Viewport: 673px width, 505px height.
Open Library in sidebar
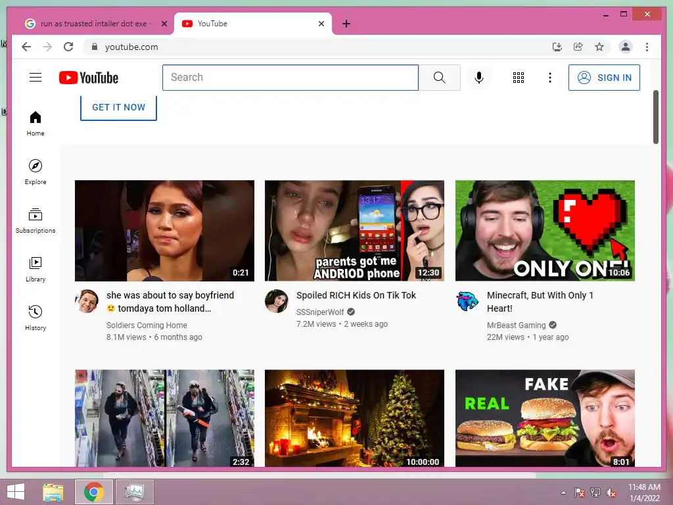35,269
